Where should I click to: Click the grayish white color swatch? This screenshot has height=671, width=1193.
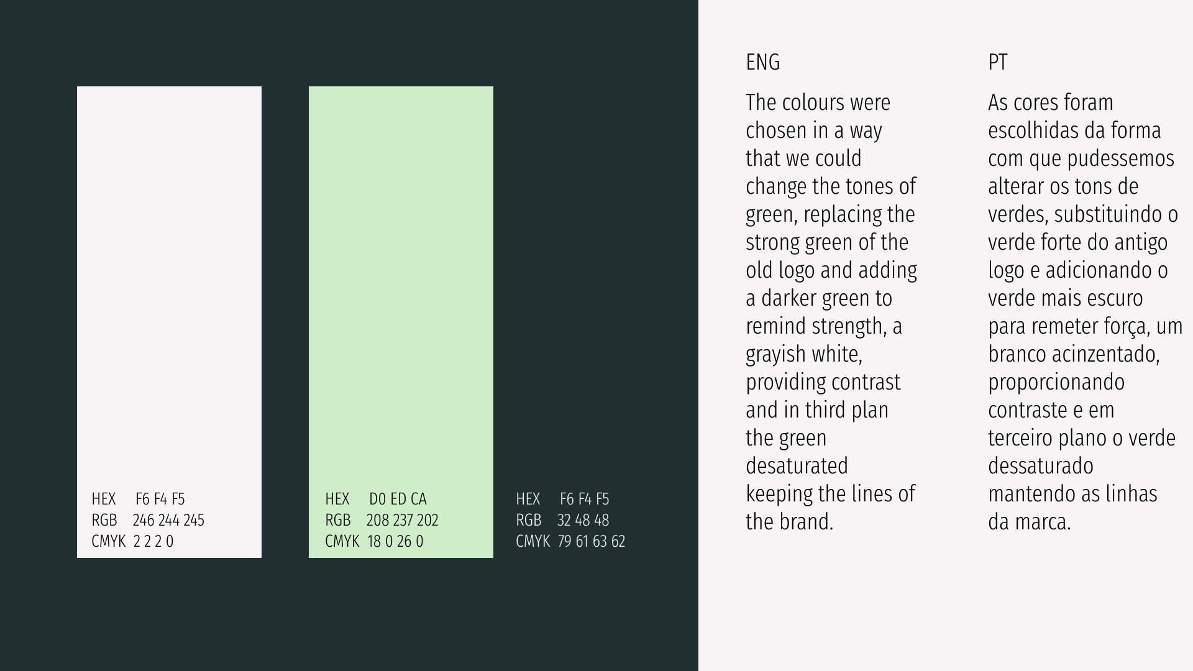tap(169, 280)
